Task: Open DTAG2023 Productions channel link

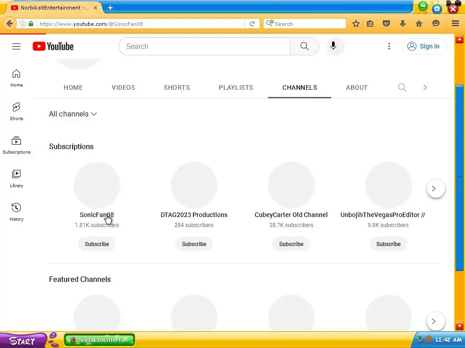Action: click(x=194, y=215)
